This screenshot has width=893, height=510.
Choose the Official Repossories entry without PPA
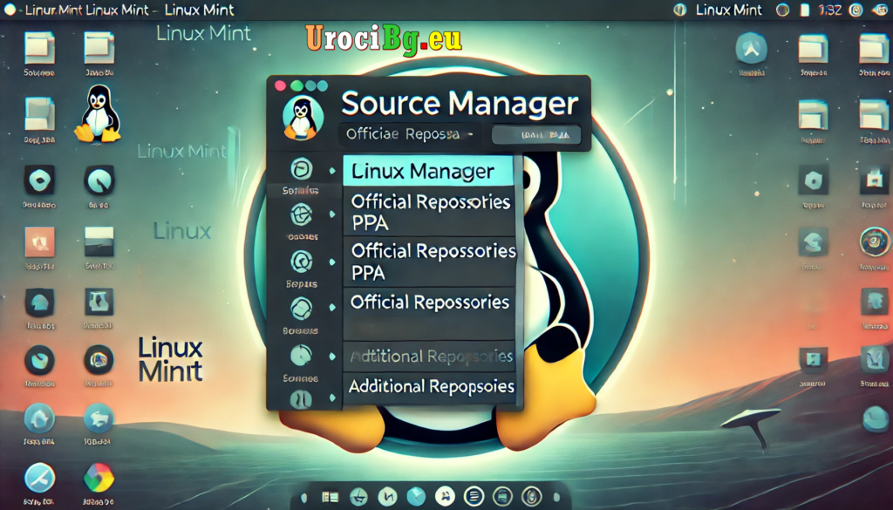coord(429,313)
